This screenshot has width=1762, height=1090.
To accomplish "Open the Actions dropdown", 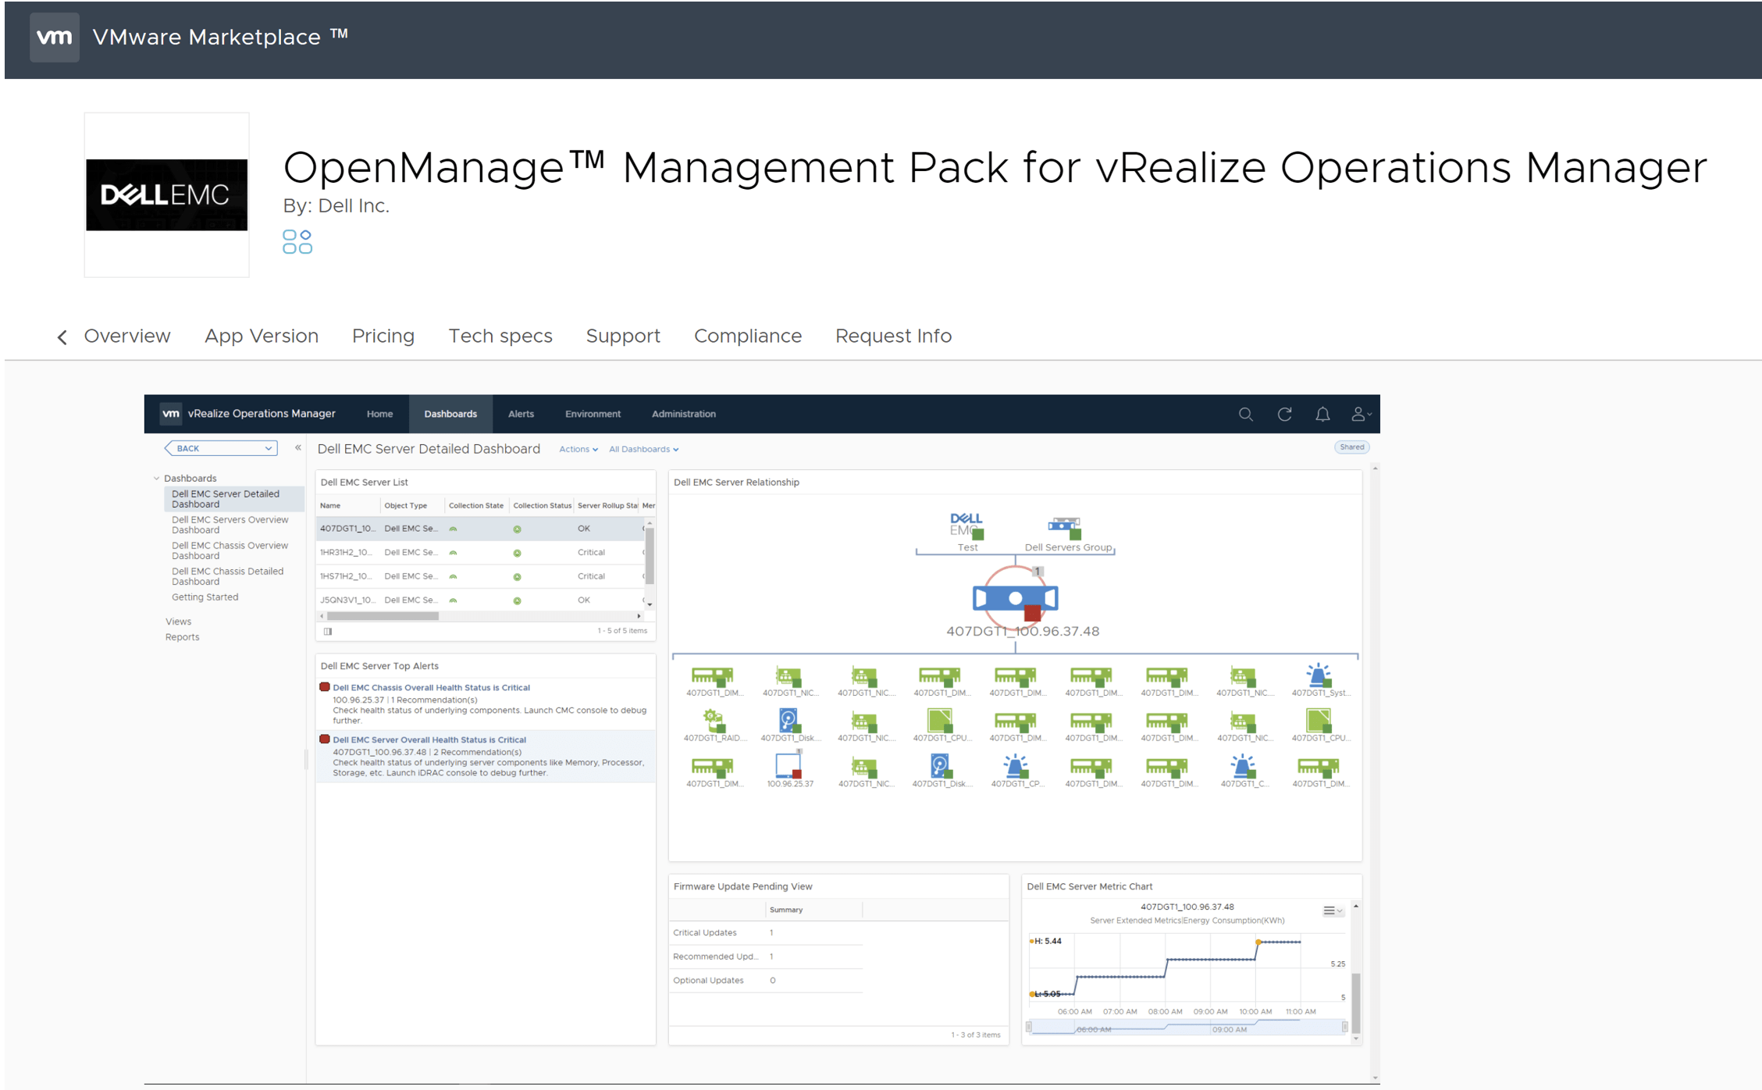I will pyautogui.click(x=578, y=449).
